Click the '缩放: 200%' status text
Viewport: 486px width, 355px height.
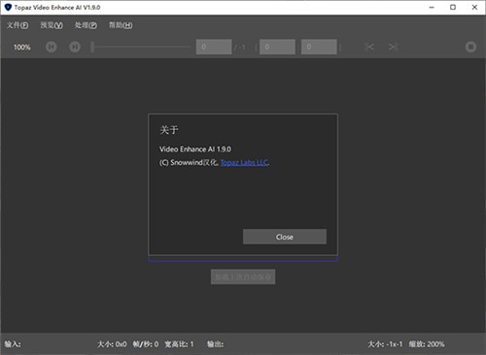427,344
